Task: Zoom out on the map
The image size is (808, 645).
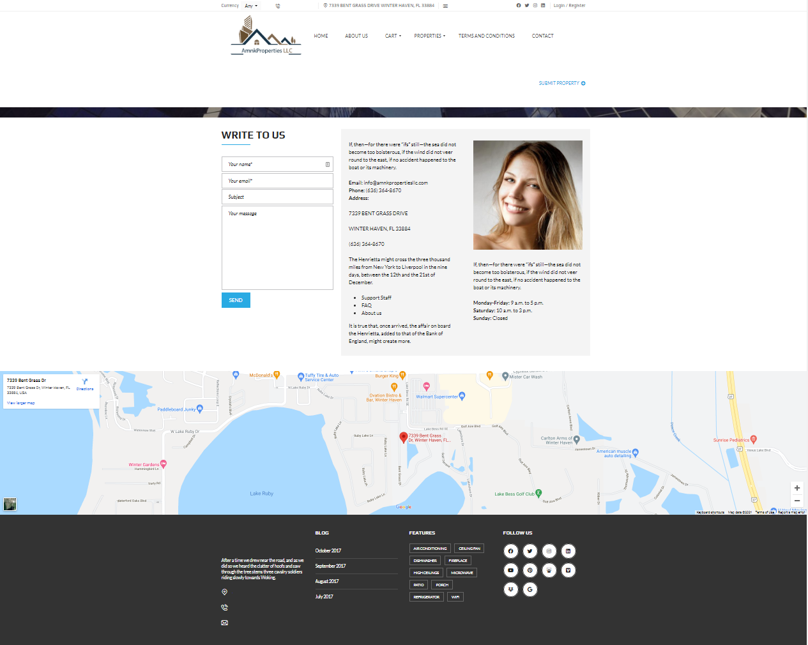Action: point(797,501)
